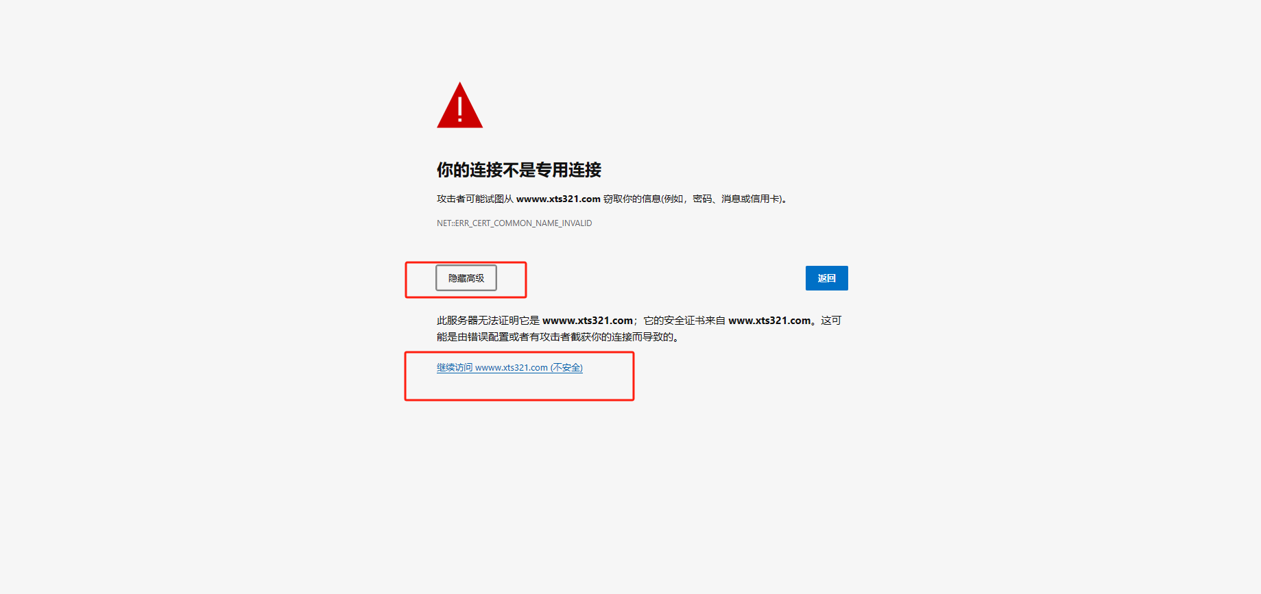Screen dimensions: 1261x594
Task: Click the empty space inside red box below the link
Action: tap(519, 388)
